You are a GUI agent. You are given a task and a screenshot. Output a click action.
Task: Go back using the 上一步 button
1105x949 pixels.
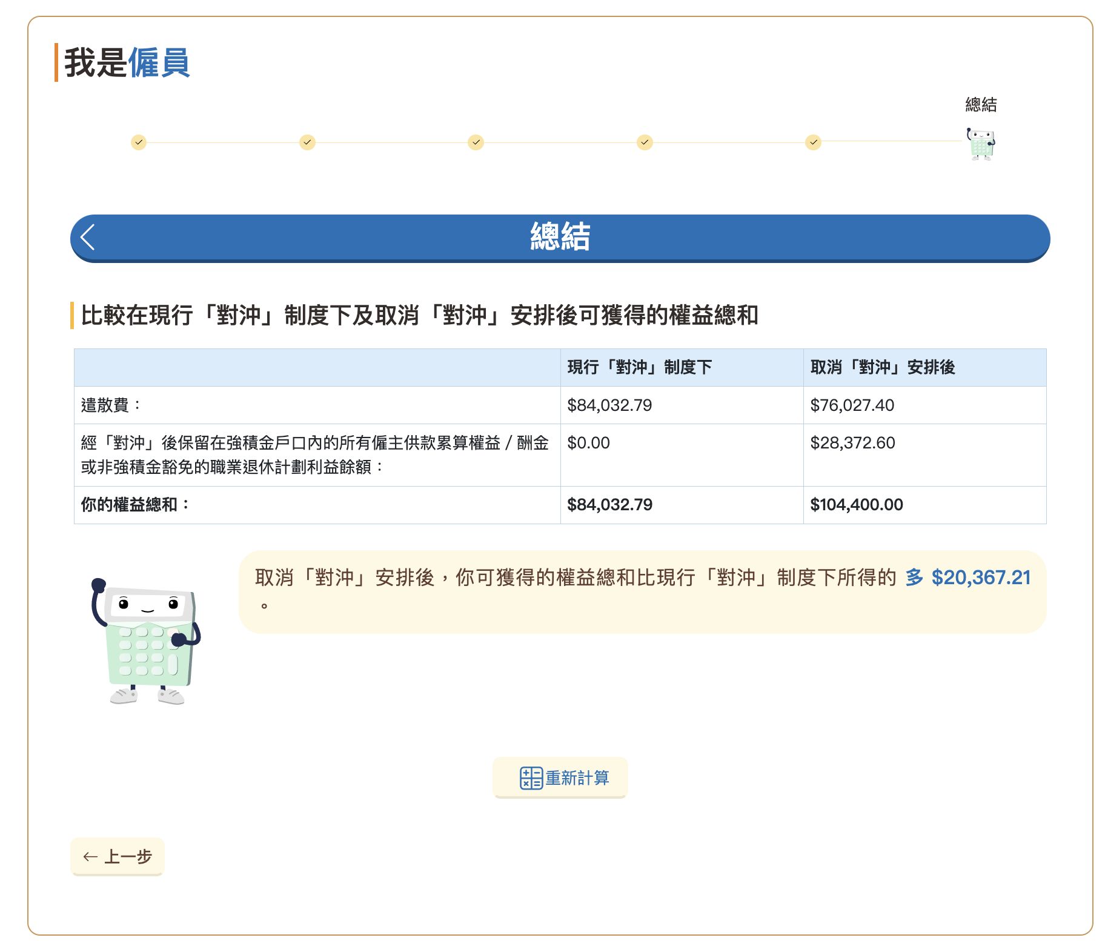click(x=118, y=856)
